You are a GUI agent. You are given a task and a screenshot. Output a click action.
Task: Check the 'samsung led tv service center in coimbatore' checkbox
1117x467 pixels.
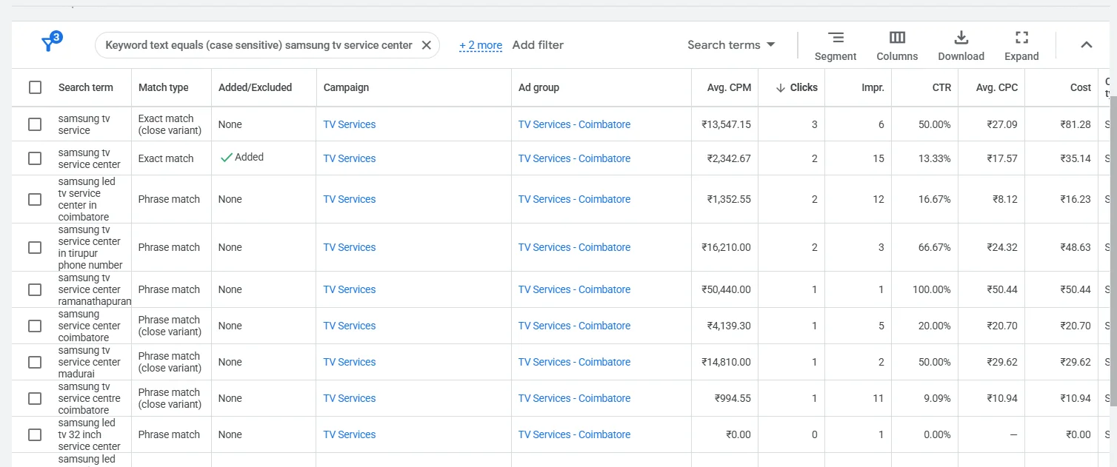35,199
